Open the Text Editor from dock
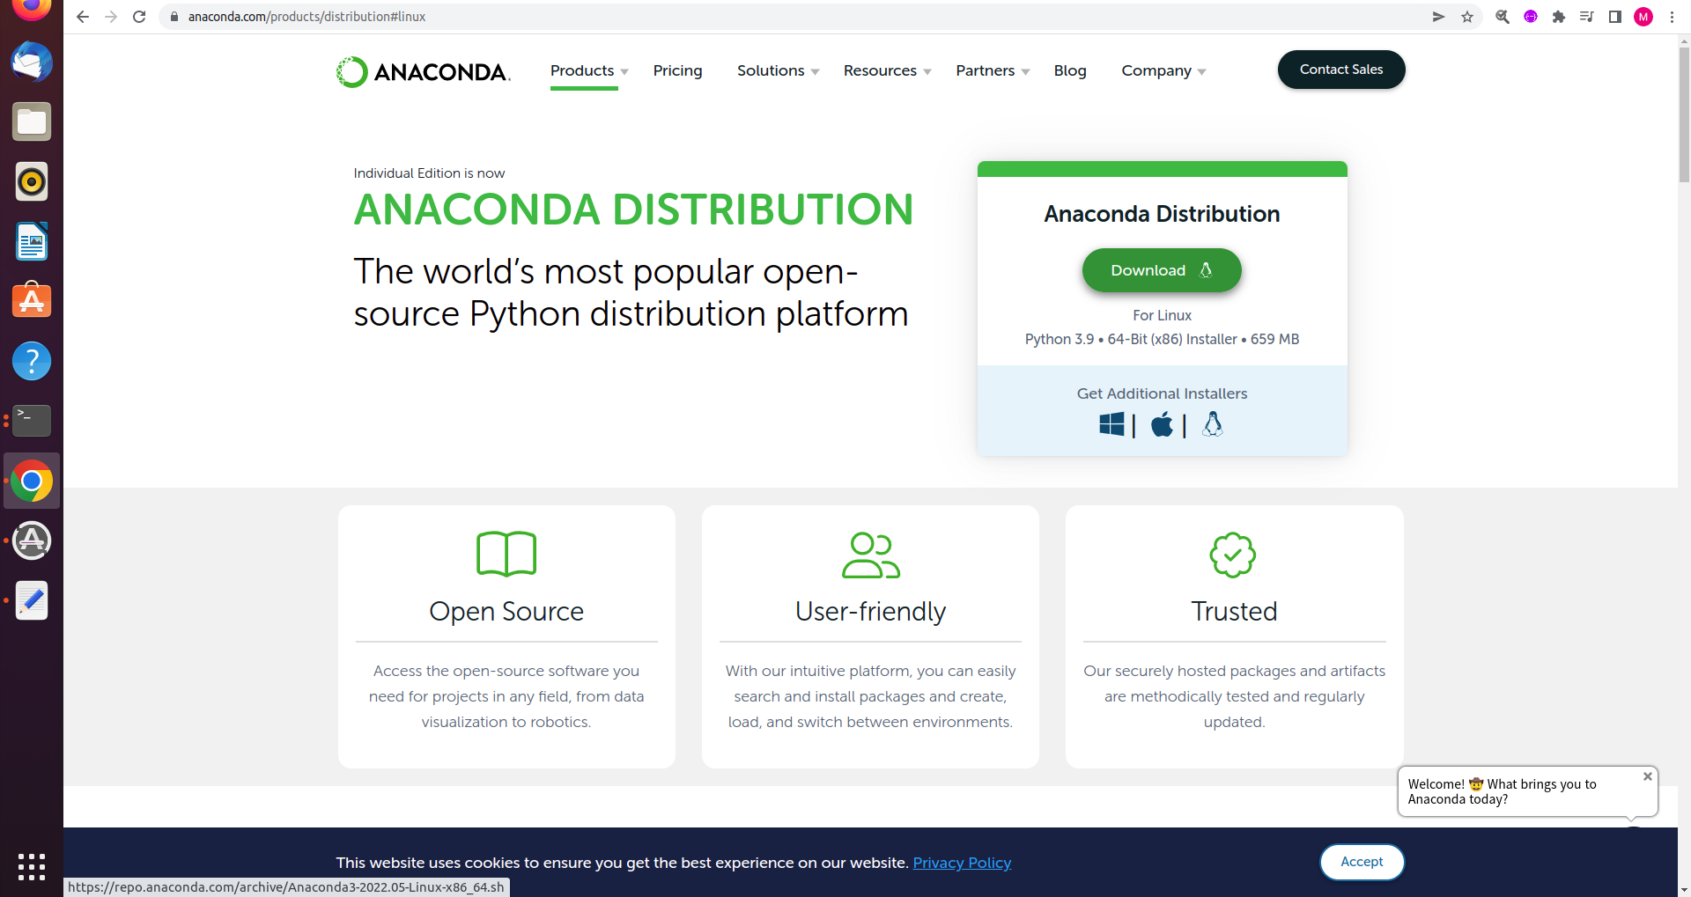1691x897 pixels. (32, 600)
